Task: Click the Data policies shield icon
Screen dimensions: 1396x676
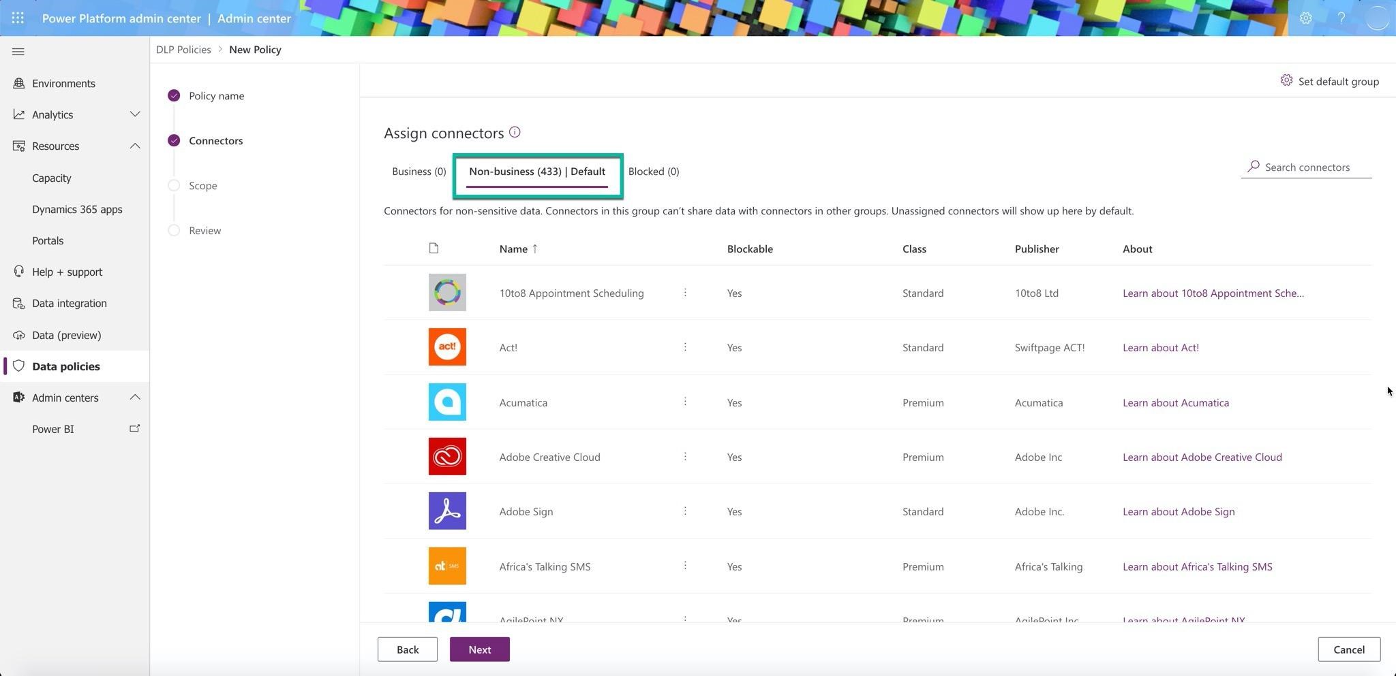Action: pyautogui.click(x=18, y=366)
